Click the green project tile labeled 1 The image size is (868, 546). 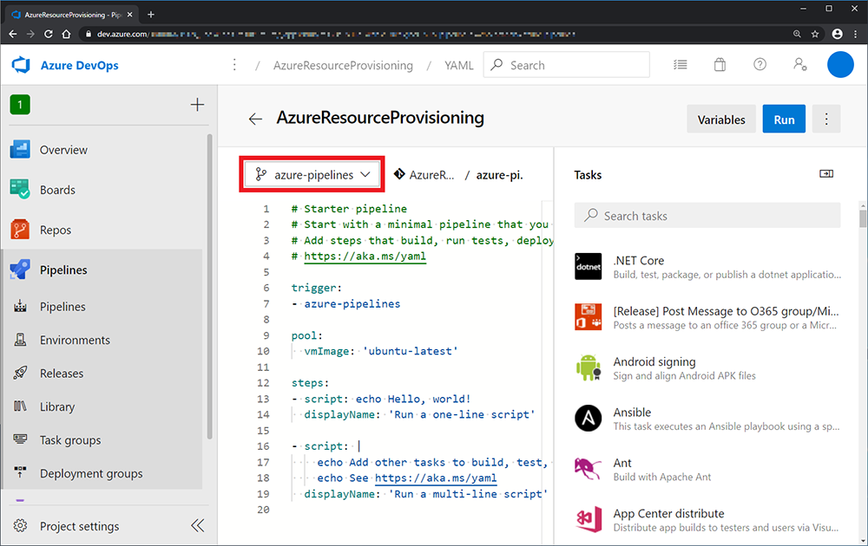tap(20, 105)
